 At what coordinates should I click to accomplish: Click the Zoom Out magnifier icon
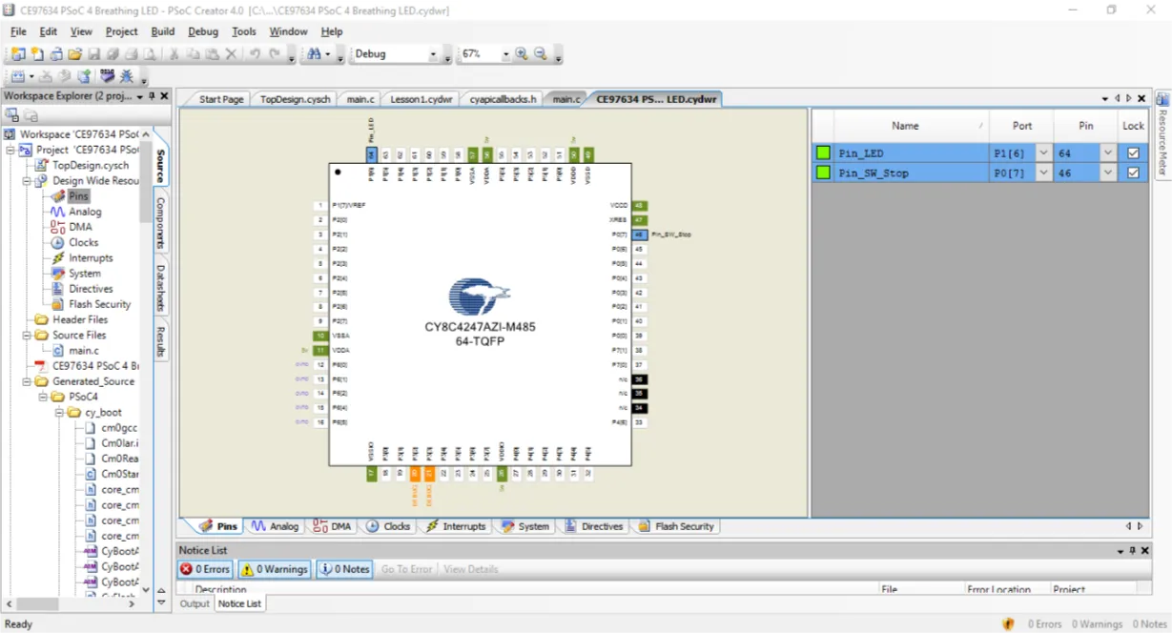tap(541, 54)
